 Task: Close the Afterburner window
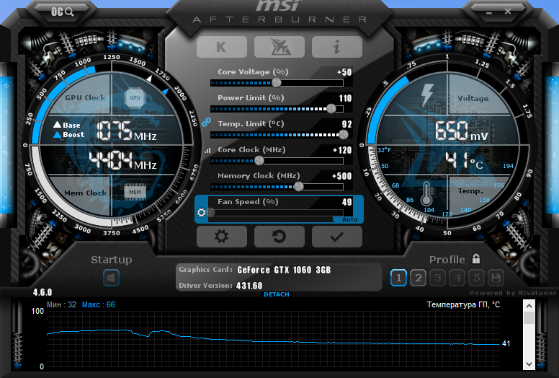[x=508, y=12]
